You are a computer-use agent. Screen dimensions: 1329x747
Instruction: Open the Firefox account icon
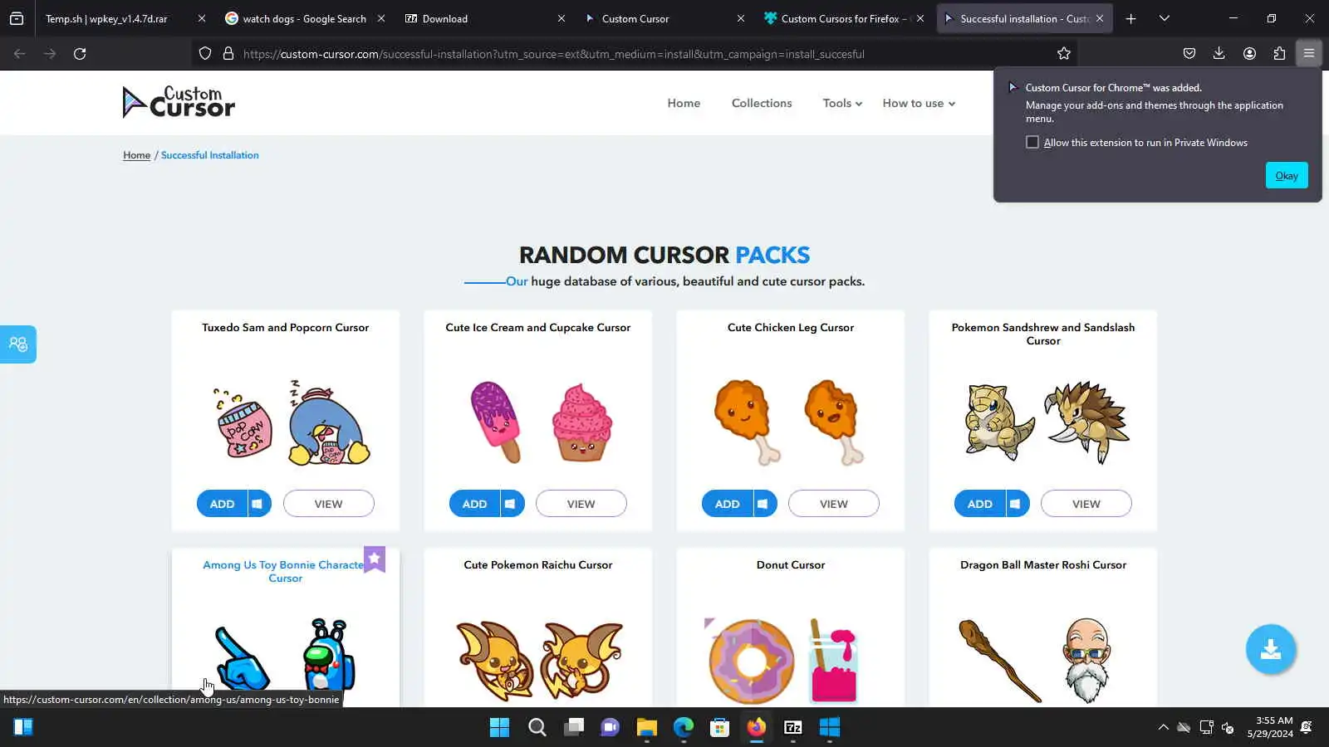1249,53
